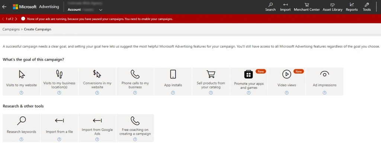This screenshot has height=154, width=381.
Task: Click the '1 of 2' alert counter
Action: [x=9, y=19]
